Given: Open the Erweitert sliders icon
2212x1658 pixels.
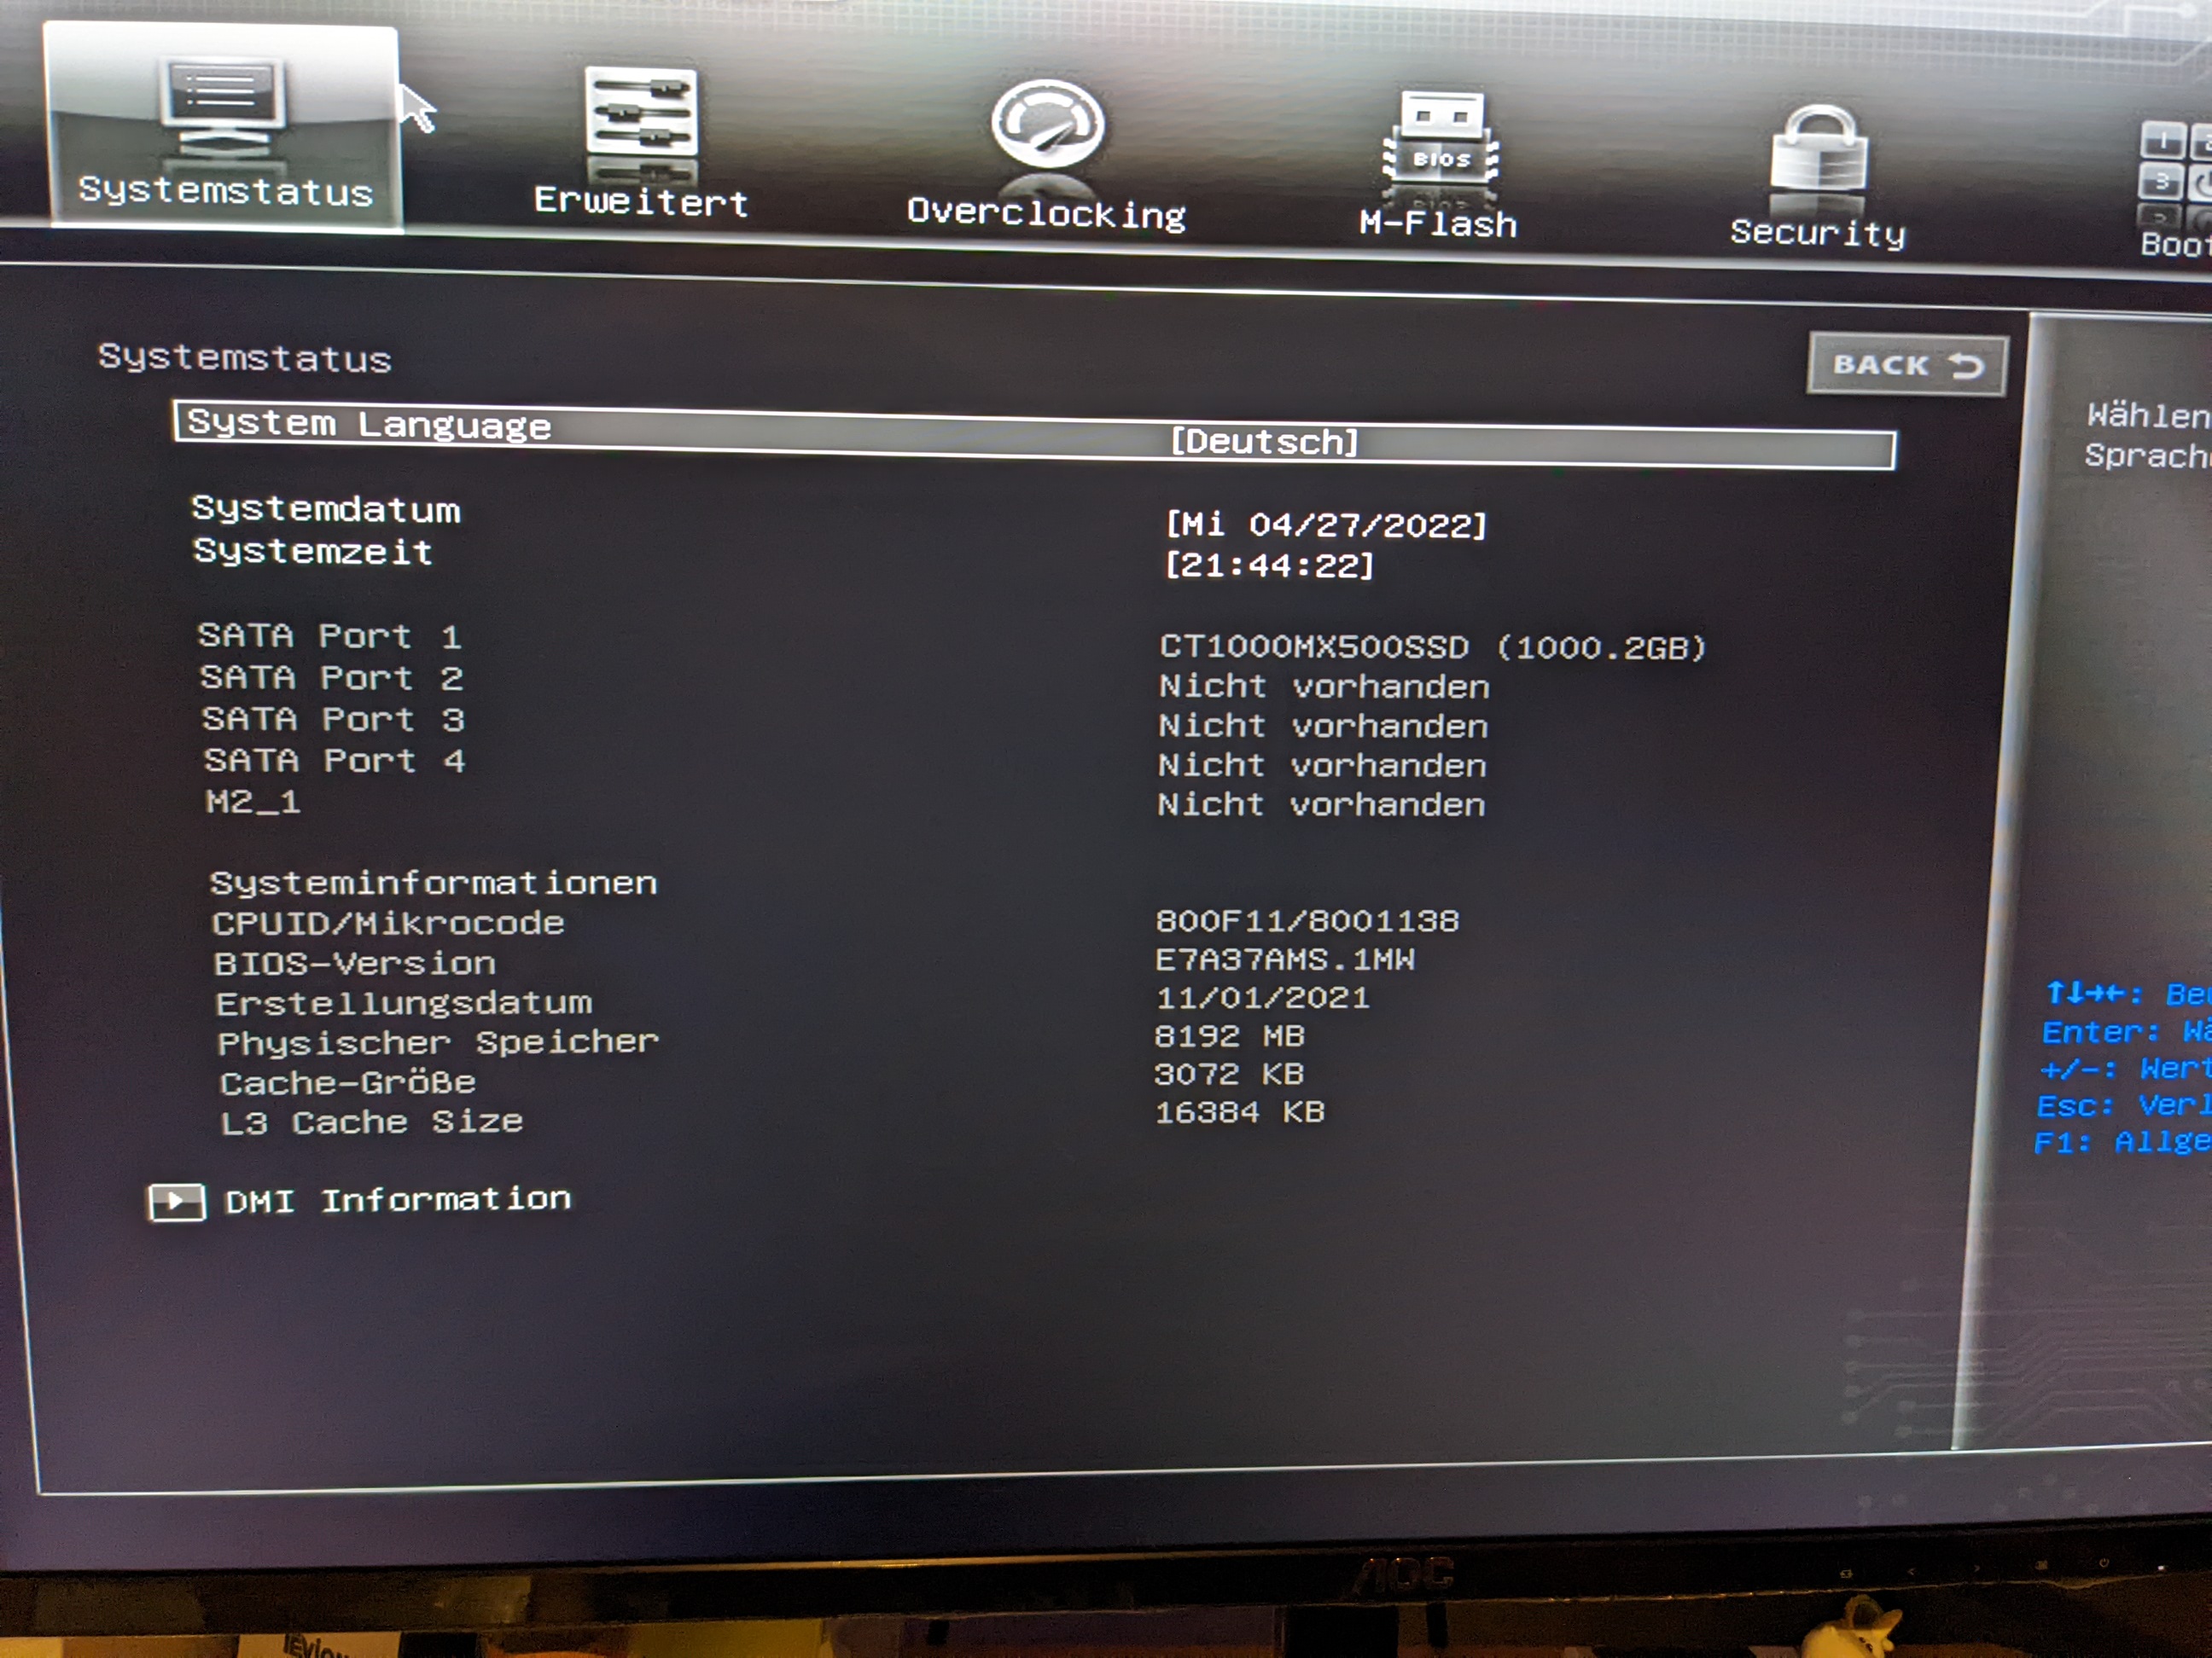Looking at the screenshot, I should (641, 112).
